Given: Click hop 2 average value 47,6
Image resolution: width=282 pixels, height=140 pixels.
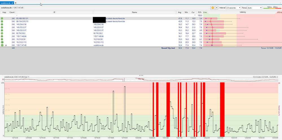Looking at the screenshot, I should [180, 18].
